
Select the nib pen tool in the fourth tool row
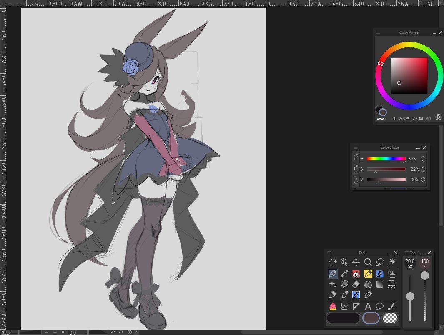pos(368,295)
